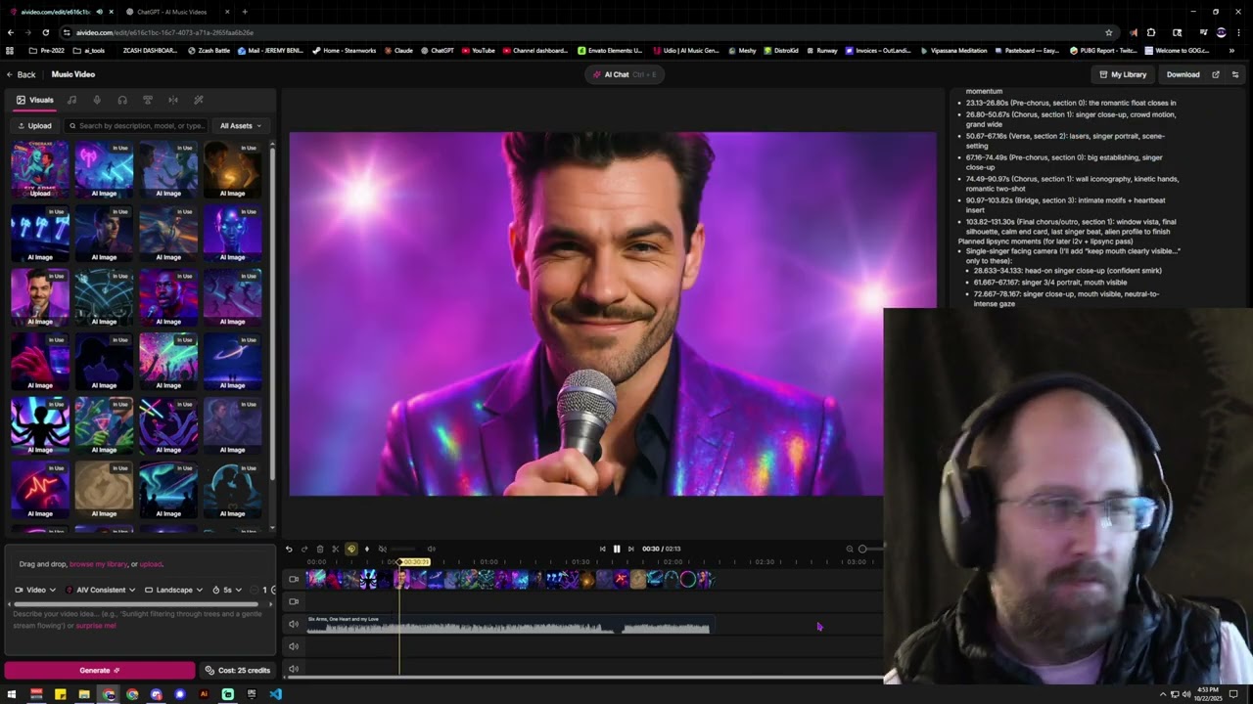This screenshot has height=704, width=1253.
Task: Undo the last timeline edit
Action: click(289, 549)
